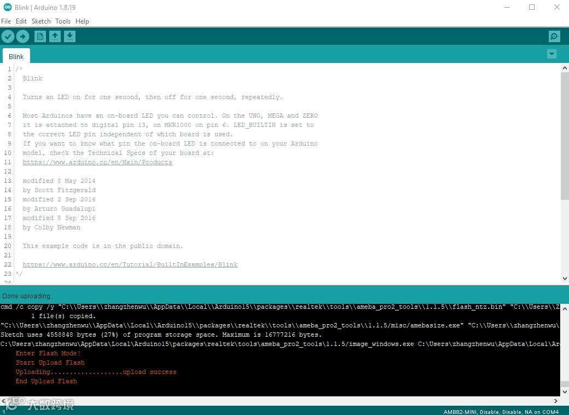Viewport: 569px width, 415px height.
Task: Click editor scrollbar up arrow
Action: (x=565, y=68)
